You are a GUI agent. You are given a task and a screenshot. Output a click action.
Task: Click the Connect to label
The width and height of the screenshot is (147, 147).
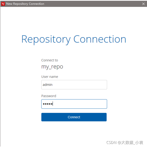50,60
